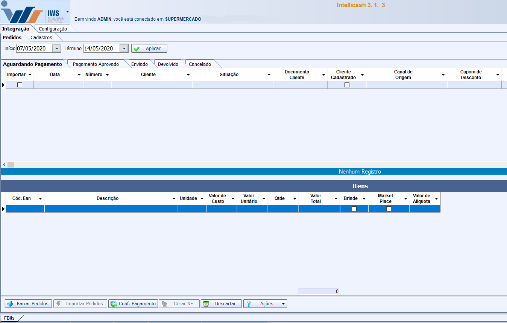
Task: Open the Configuração tab
Action: pos(53,29)
